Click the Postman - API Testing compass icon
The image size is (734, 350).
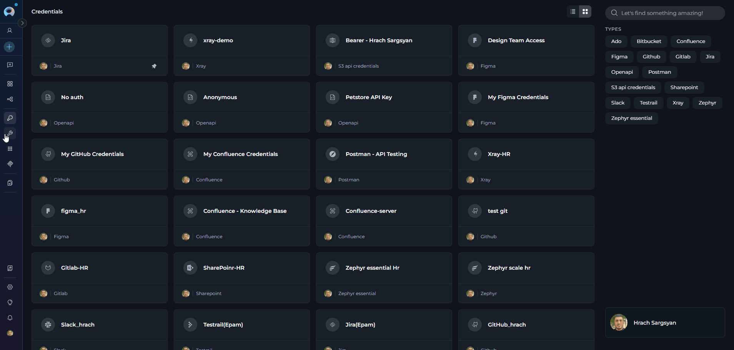(333, 154)
